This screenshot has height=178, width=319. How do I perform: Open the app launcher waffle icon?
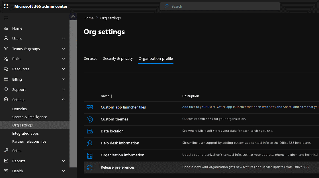point(6,6)
